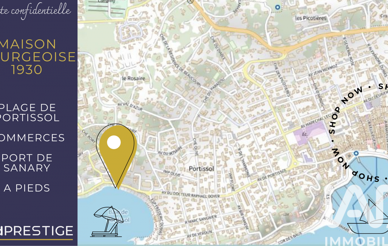Click the MAISON BOURGEOISE 1930 heading
Image resolution: width=388 pixels, height=246 pixels.
click(x=37, y=57)
